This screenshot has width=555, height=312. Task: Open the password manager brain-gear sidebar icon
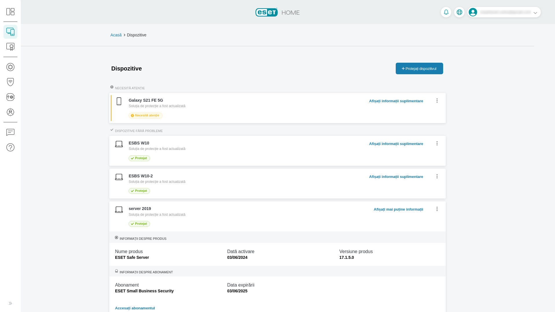(x=10, y=97)
